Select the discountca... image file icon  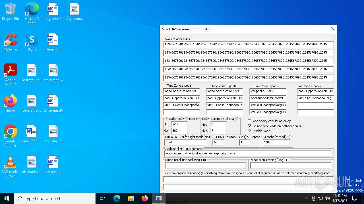[x=32, y=165]
